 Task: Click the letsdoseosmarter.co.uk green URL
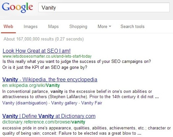click(x=47, y=56)
